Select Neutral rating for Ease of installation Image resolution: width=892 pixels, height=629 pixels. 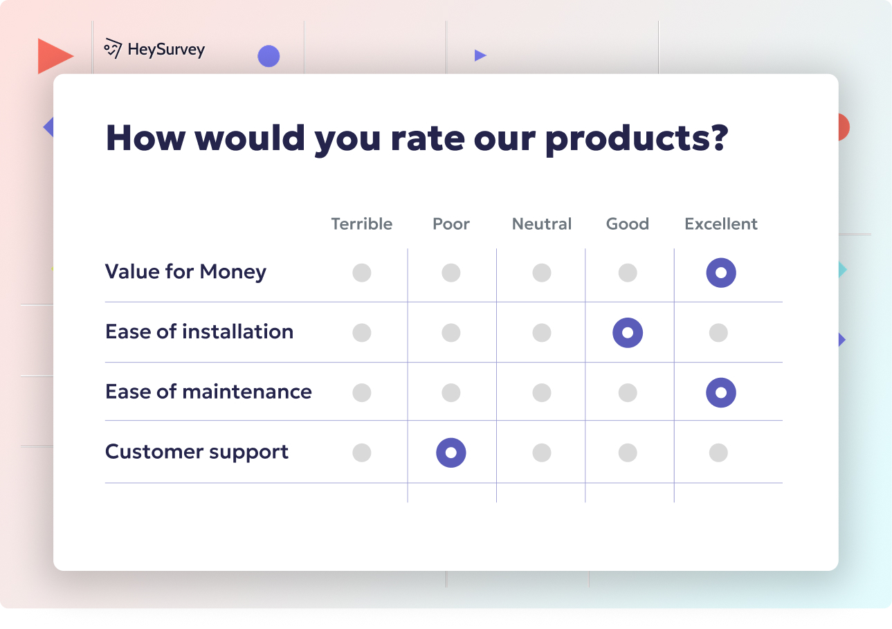click(541, 332)
